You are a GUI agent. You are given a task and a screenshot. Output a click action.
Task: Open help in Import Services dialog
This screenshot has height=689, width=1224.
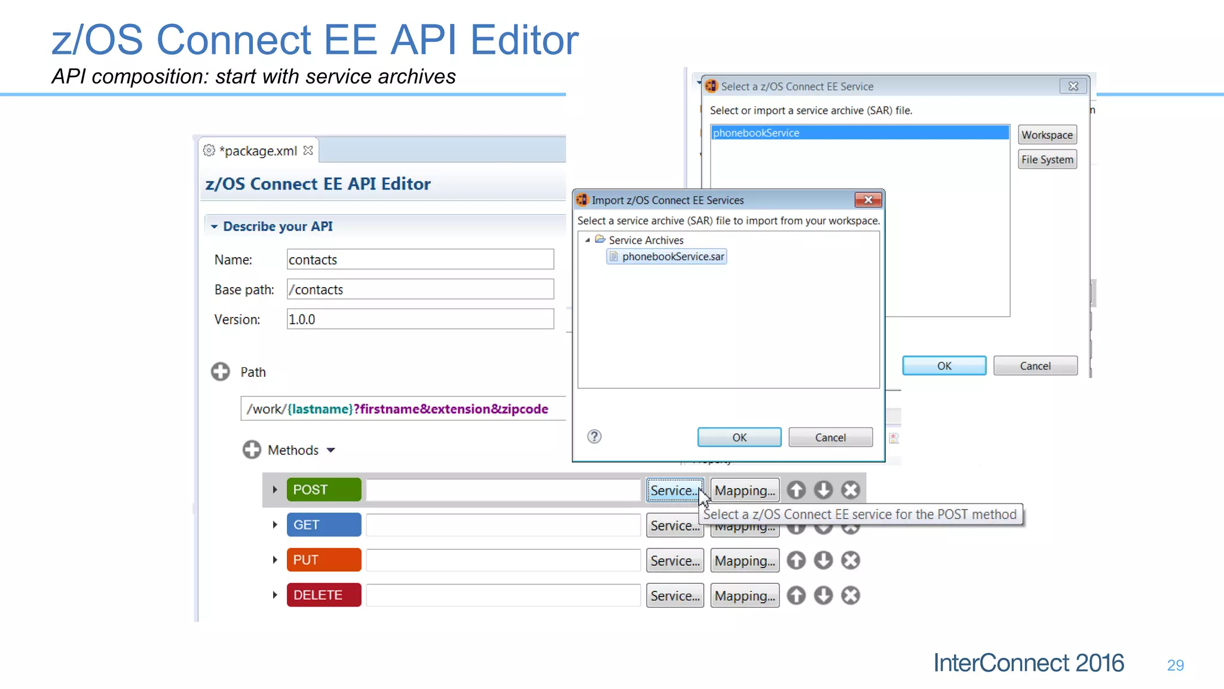pos(594,437)
